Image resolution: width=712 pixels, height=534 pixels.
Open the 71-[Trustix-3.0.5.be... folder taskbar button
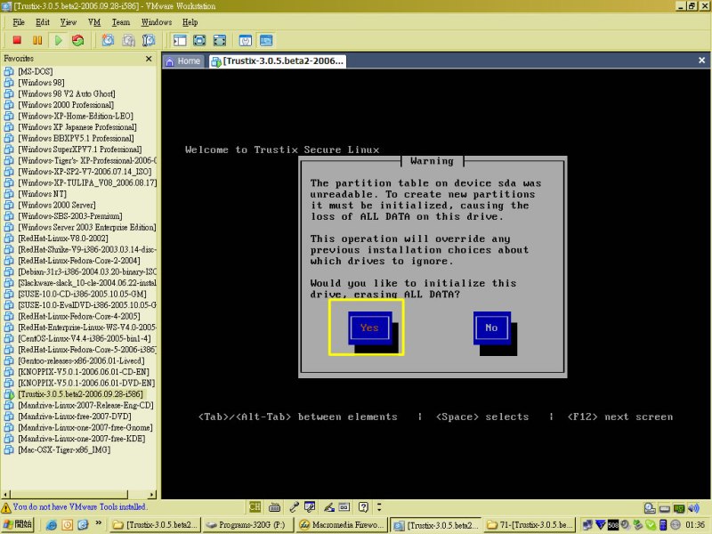click(x=529, y=525)
